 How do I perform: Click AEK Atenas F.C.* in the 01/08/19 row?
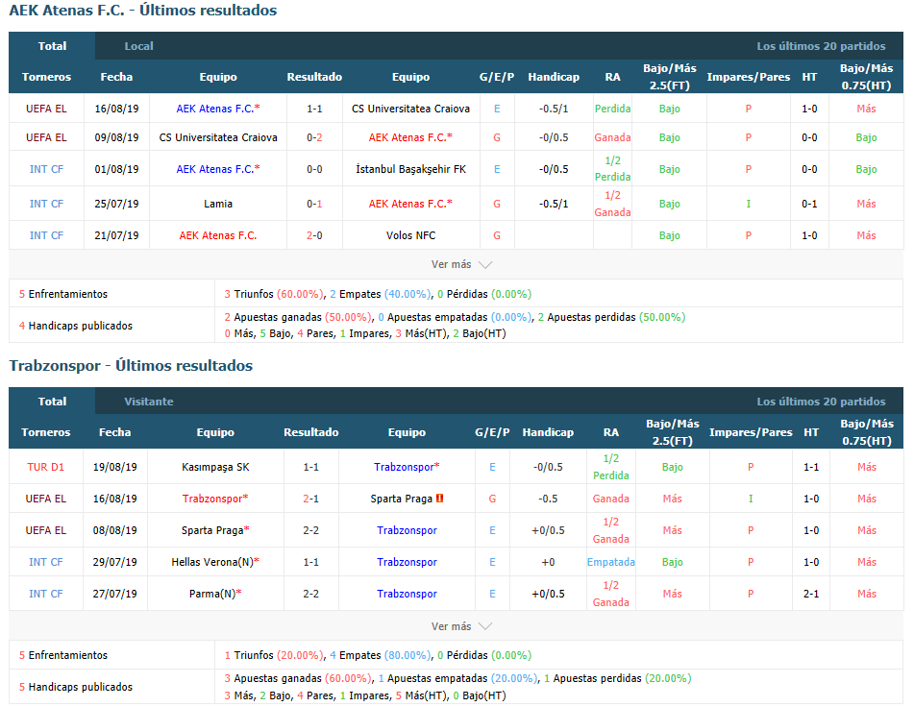(x=218, y=169)
